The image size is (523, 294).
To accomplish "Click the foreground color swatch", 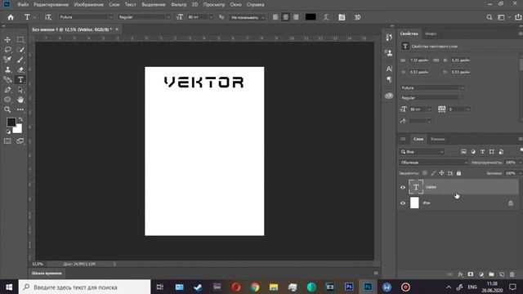I will point(11,122).
